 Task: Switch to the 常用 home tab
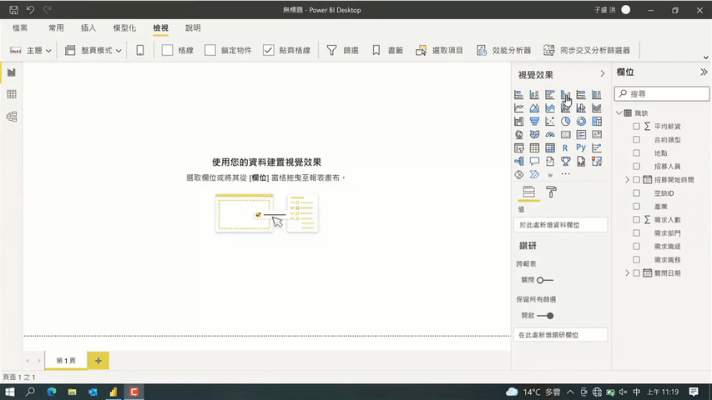56,28
